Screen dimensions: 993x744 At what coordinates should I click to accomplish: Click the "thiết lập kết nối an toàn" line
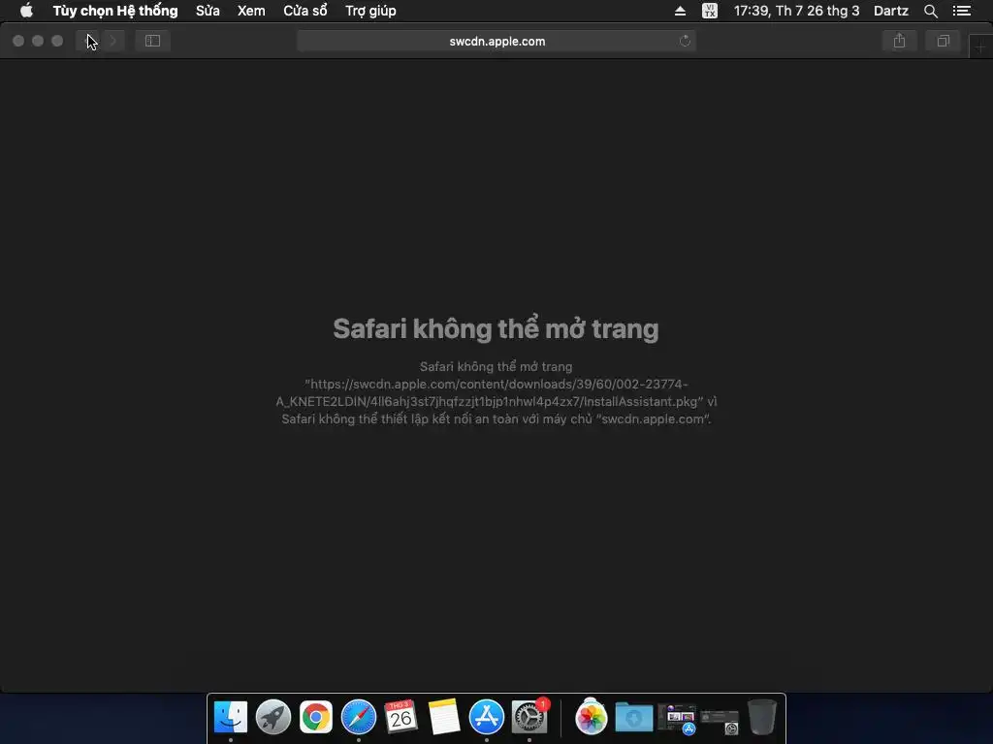(x=496, y=418)
